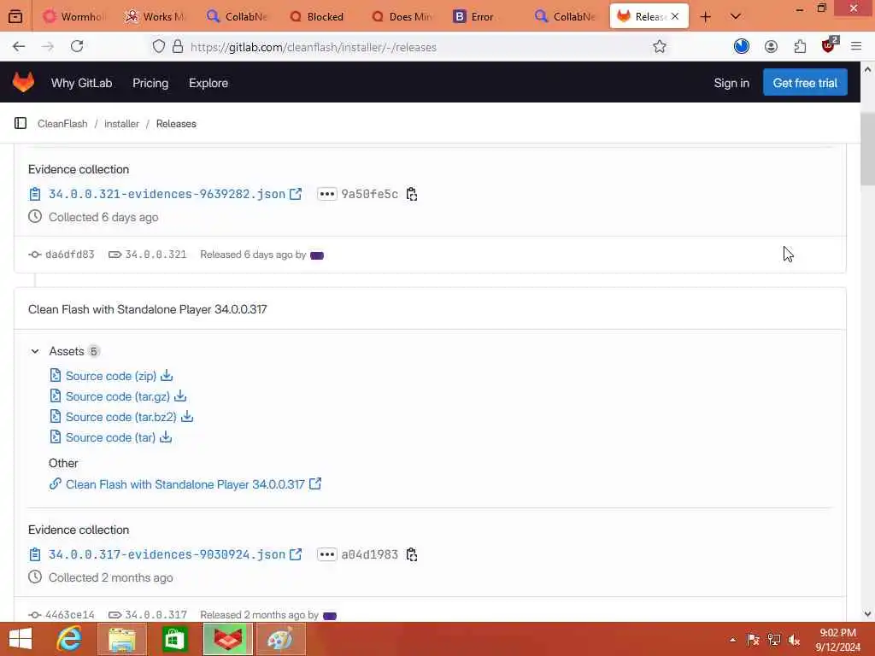The image size is (875, 656).
Task: Launch Internet Explorer from taskbar
Action: click(69, 639)
